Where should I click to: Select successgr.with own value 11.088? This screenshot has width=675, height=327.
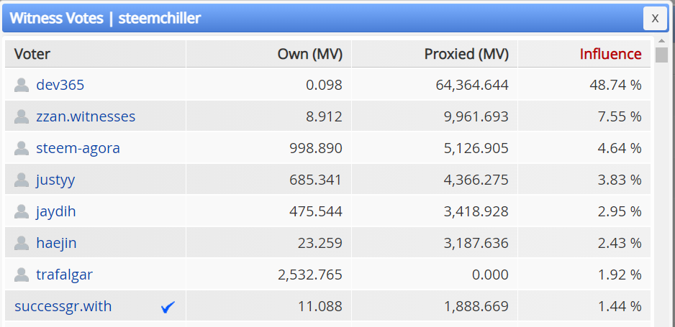pyautogui.click(x=320, y=306)
